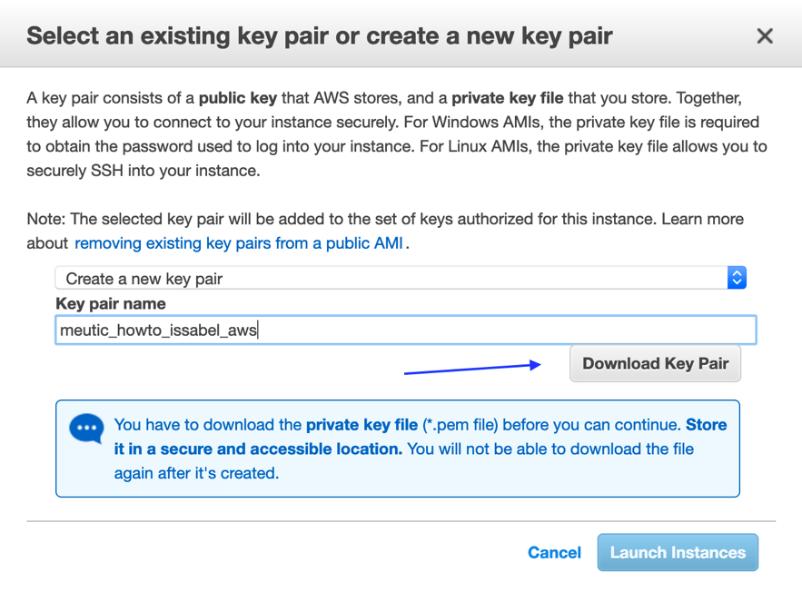Click the blue speech bubble info icon
This screenshot has height=592, width=802.
pyautogui.click(x=87, y=428)
